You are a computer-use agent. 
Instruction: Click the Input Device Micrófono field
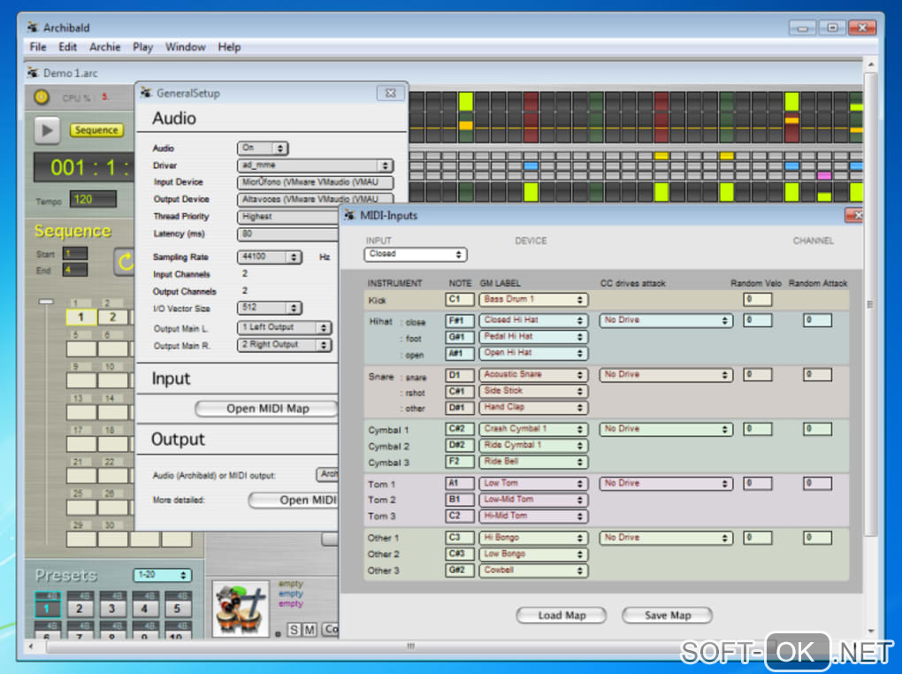click(315, 182)
